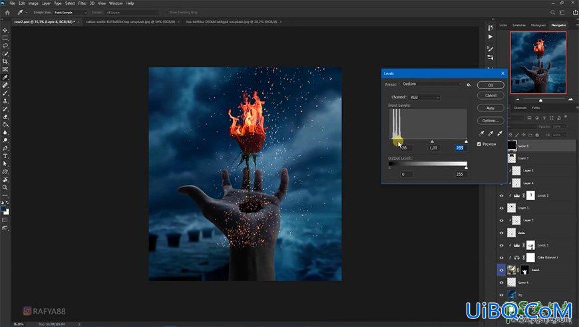Select the Brush tool
Viewport: 579px width, 327px height.
coord(5,93)
